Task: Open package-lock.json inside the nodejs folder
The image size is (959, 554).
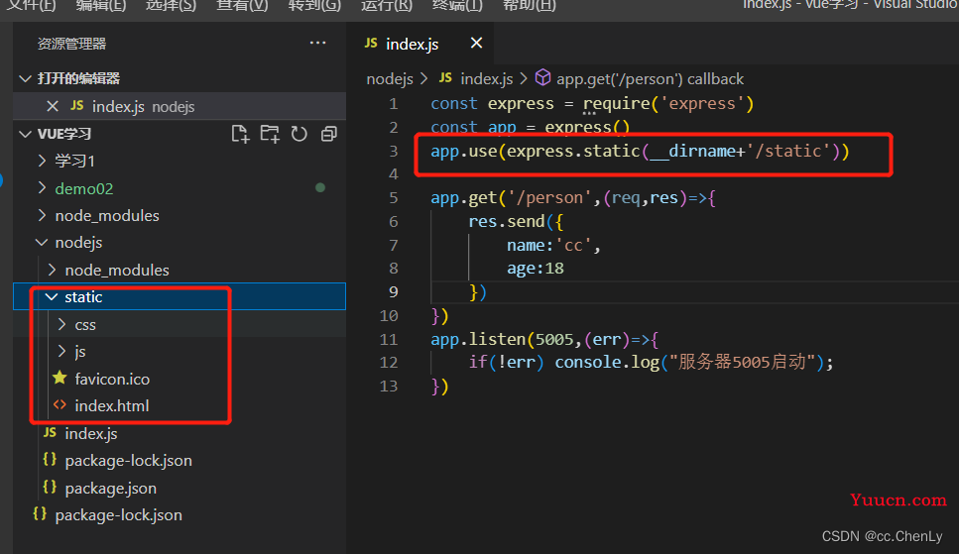Action: 129,461
